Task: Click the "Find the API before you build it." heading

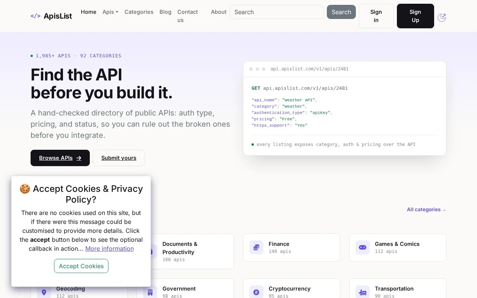Action: (101, 84)
